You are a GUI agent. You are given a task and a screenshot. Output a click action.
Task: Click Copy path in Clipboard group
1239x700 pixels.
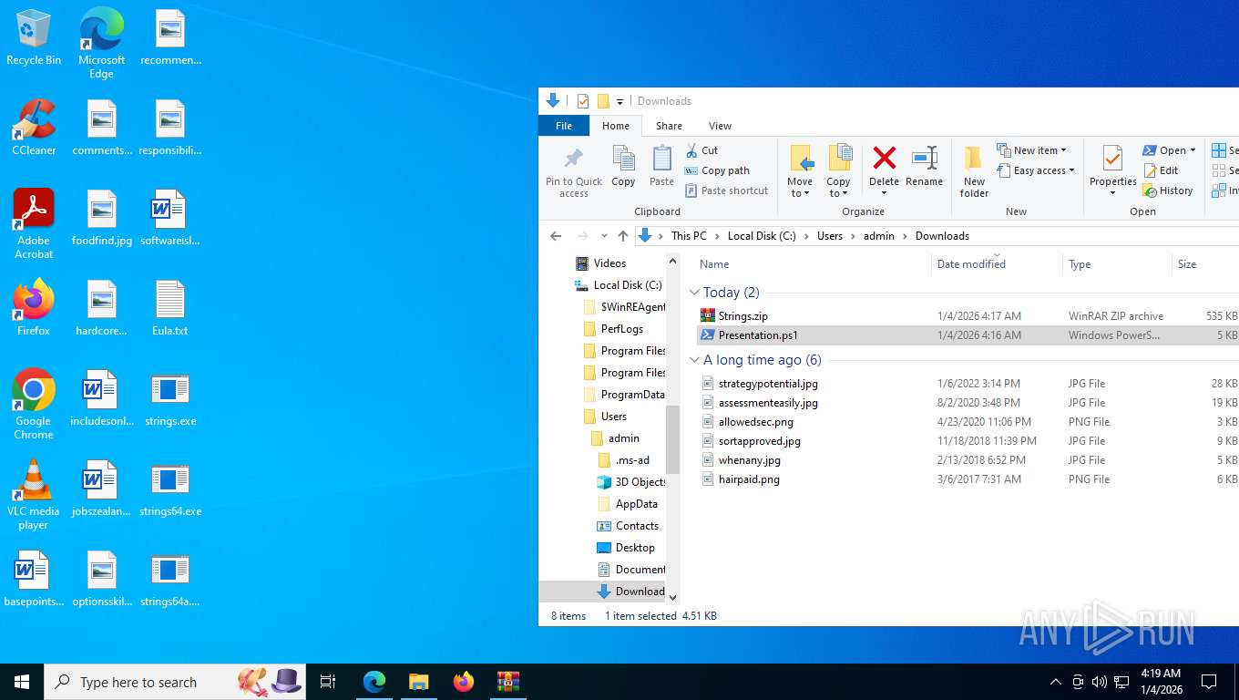click(717, 170)
